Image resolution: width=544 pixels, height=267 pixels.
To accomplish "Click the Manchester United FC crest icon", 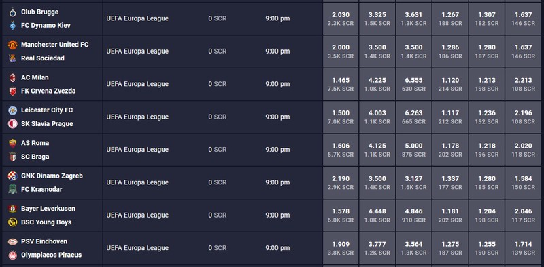I will coord(12,45).
